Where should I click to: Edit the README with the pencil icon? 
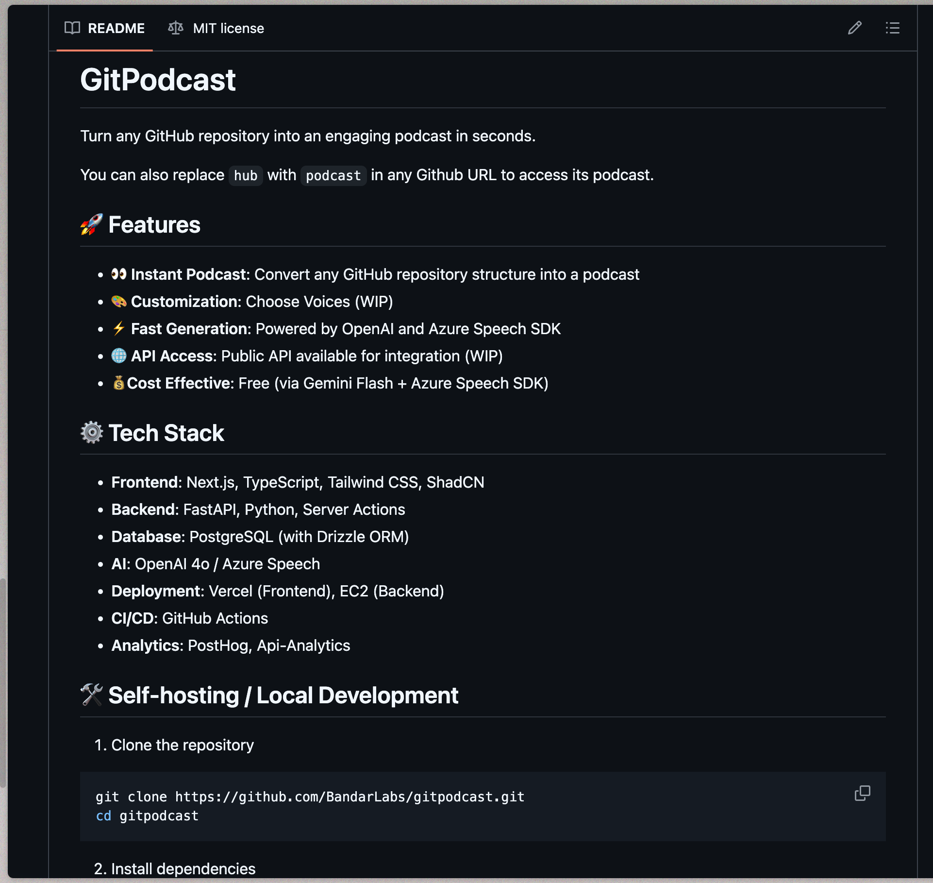click(x=855, y=28)
